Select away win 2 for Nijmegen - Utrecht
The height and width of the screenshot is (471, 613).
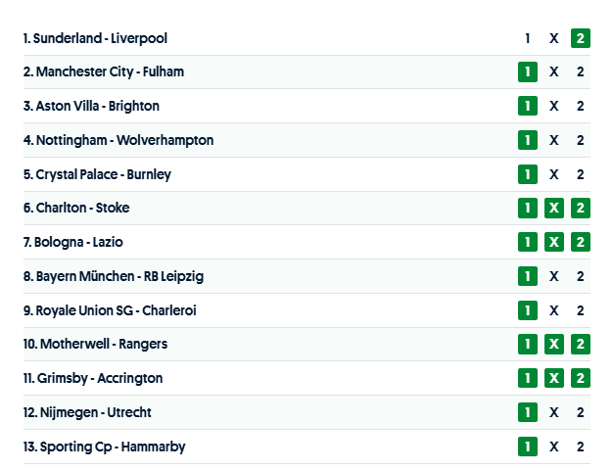point(580,412)
